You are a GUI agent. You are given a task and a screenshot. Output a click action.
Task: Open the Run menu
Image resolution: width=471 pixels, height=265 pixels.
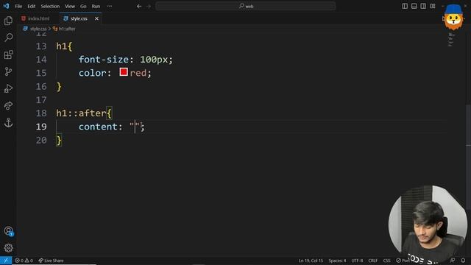[x=96, y=6]
